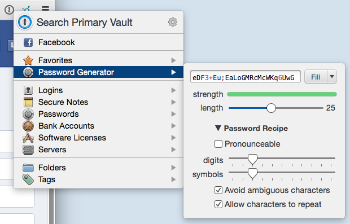Click the Servers rack icon
Image resolution: width=350 pixels, height=224 pixels.
click(28, 150)
